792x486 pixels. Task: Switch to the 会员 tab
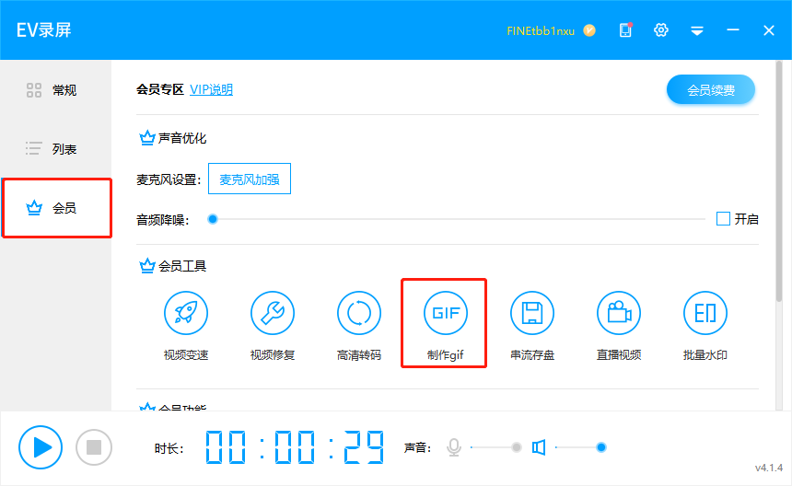[x=56, y=208]
